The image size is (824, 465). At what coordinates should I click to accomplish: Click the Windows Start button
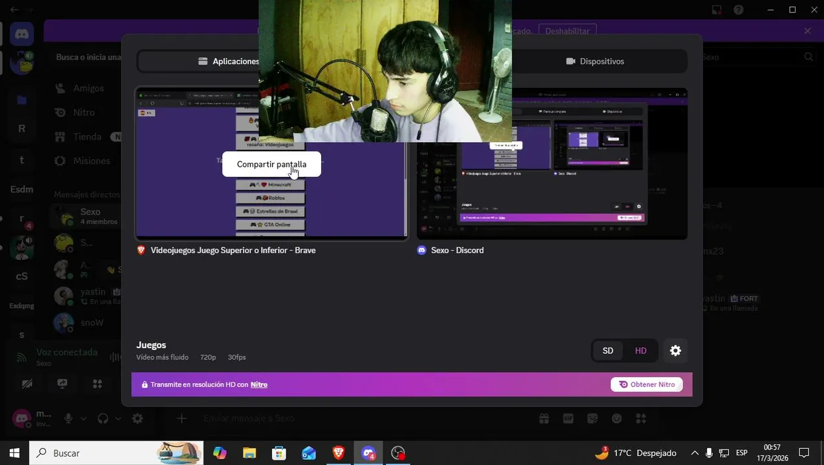click(15, 453)
